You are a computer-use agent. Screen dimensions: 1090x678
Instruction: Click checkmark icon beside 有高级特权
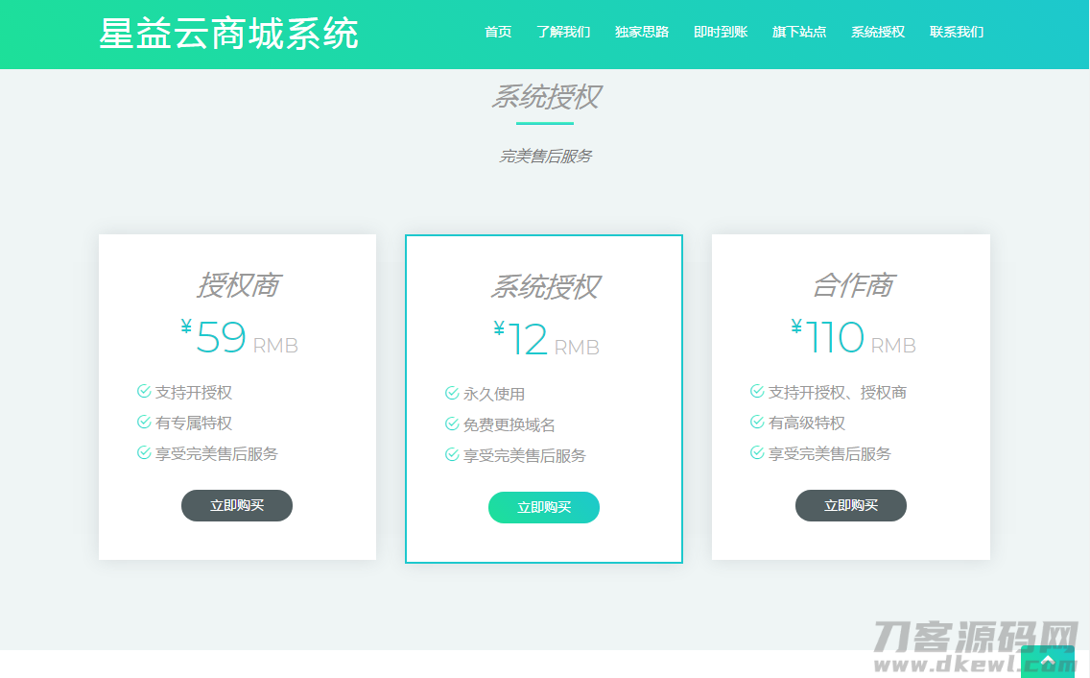pyautogui.click(x=757, y=422)
